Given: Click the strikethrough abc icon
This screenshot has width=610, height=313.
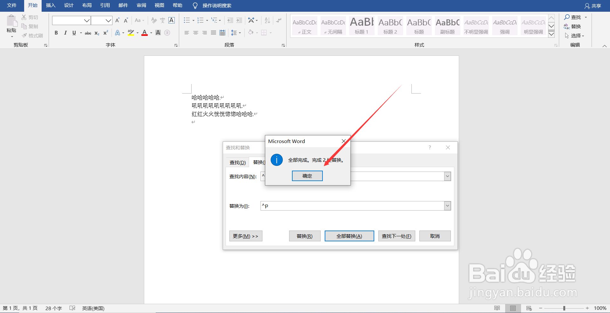Looking at the screenshot, I should [88, 33].
